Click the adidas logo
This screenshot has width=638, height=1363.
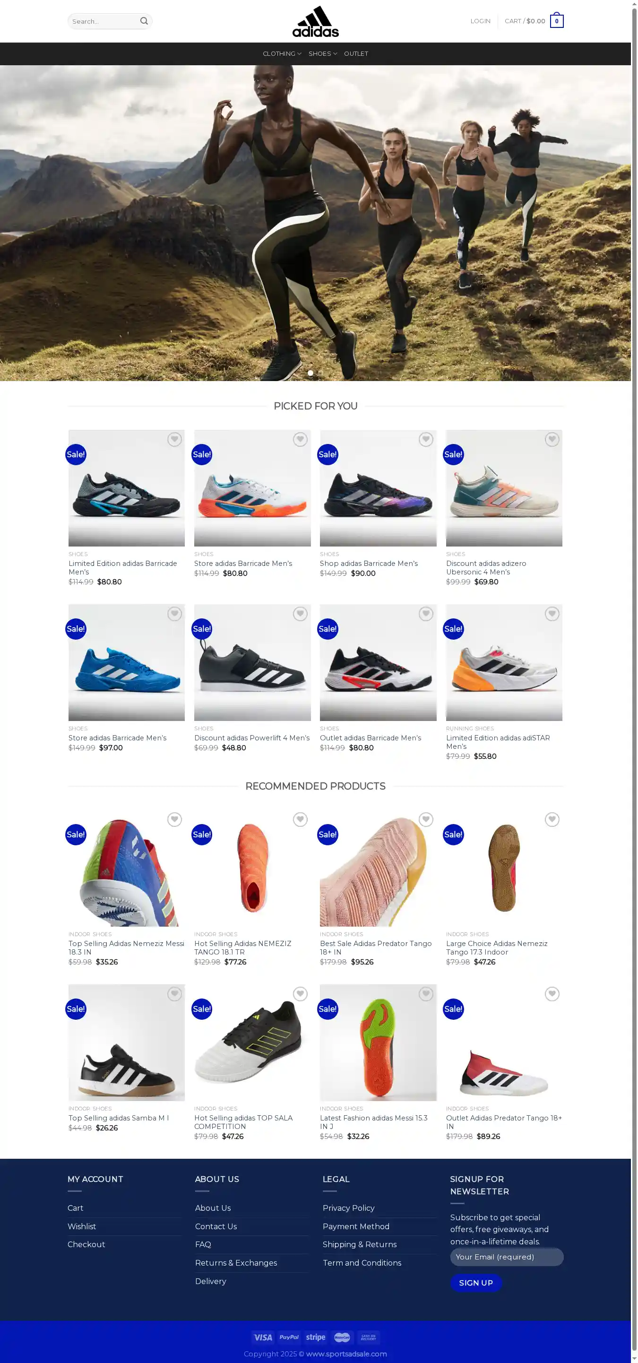pyautogui.click(x=315, y=21)
